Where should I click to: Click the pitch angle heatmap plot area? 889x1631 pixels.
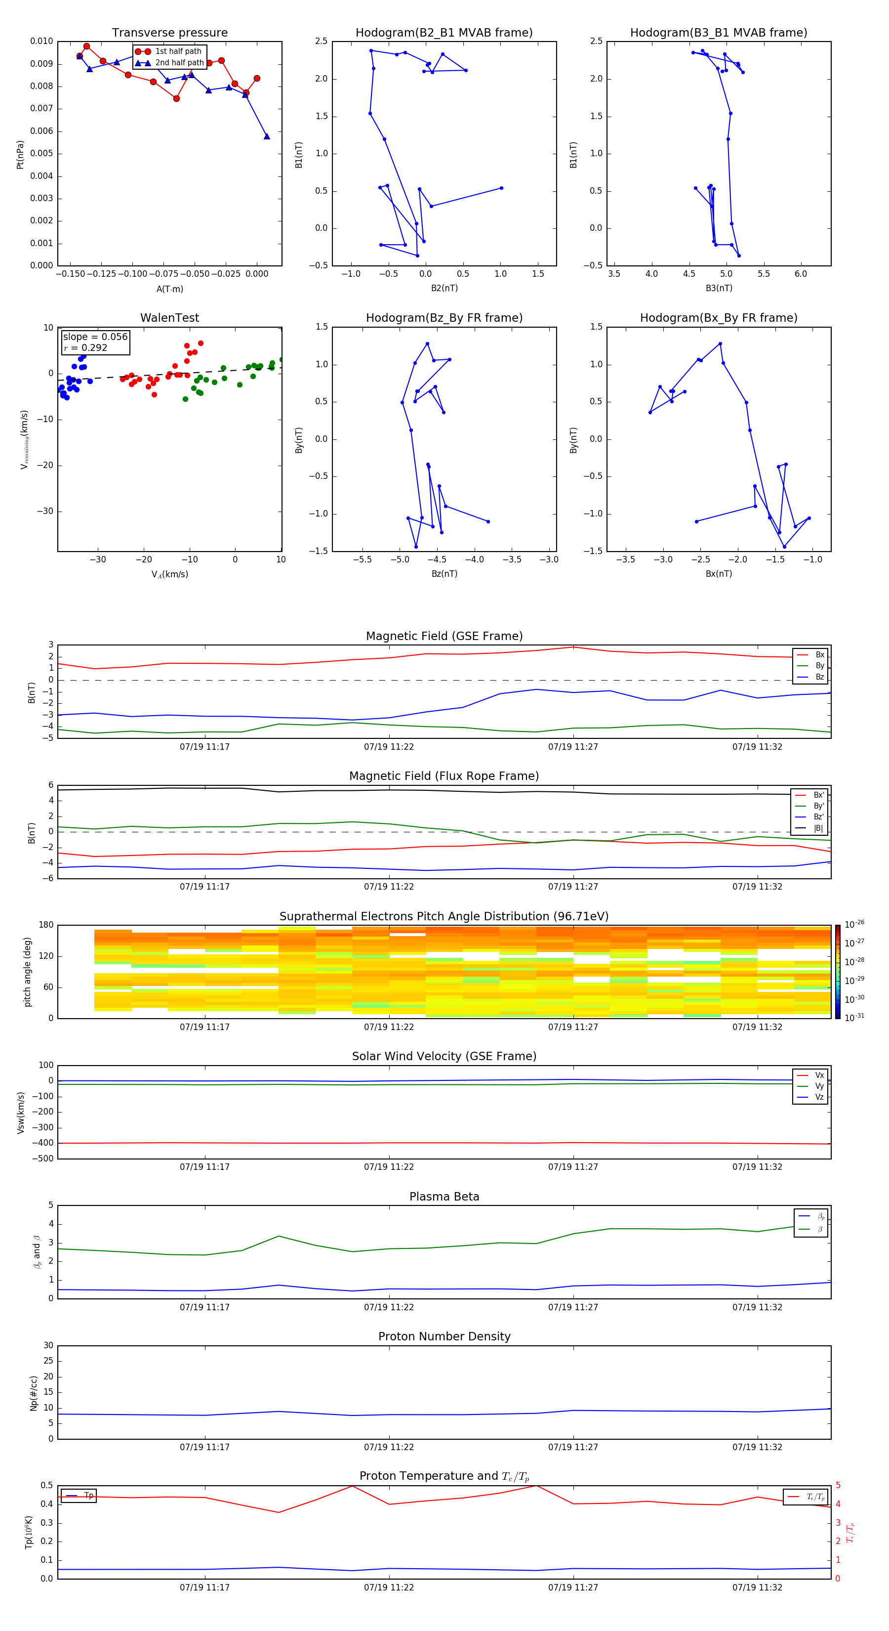[x=444, y=972]
